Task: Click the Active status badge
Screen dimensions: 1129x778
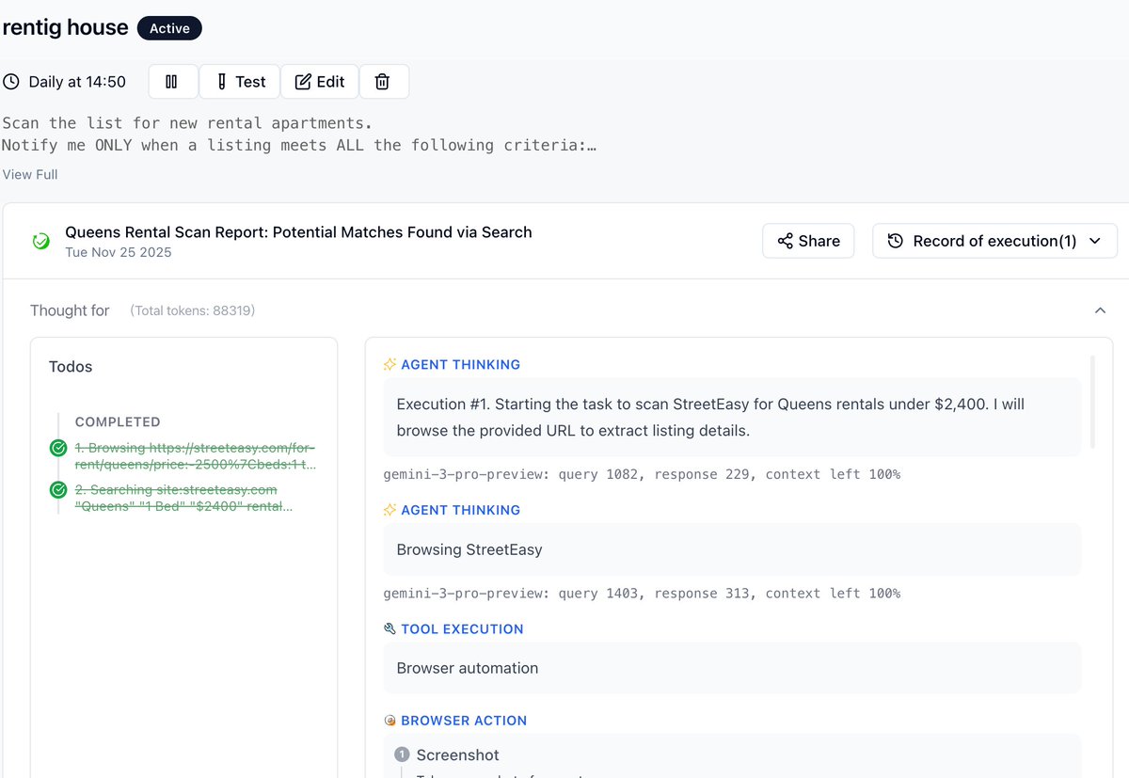Action: [169, 28]
